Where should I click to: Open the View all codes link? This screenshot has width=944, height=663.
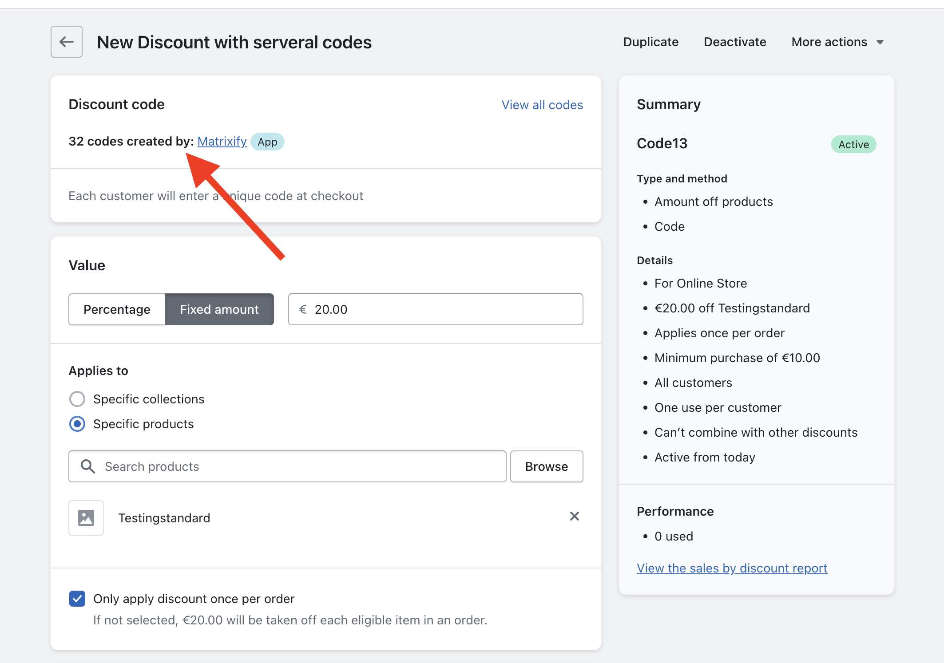point(542,105)
